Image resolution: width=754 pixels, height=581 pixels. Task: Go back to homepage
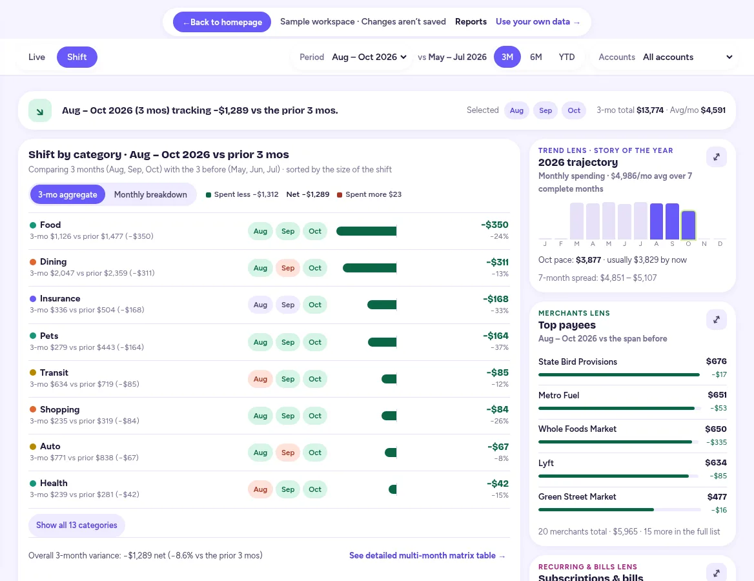[x=222, y=22]
